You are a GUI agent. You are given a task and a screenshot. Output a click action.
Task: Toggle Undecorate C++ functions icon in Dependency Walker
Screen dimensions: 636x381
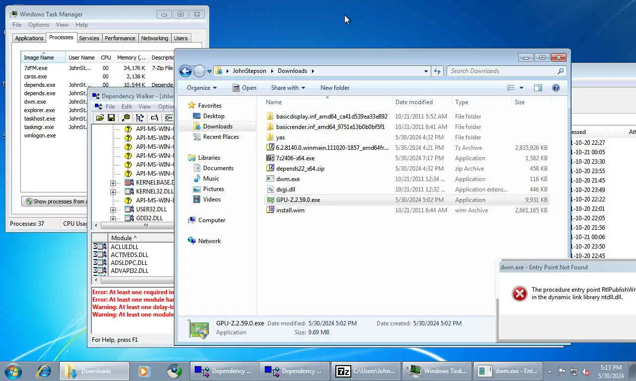(x=169, y=118)
